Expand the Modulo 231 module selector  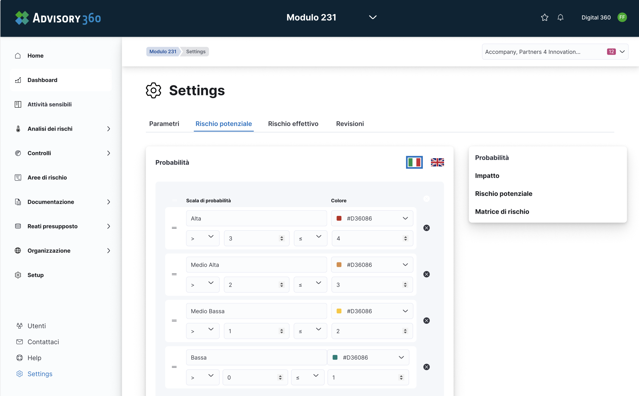[x=373, y=17]
